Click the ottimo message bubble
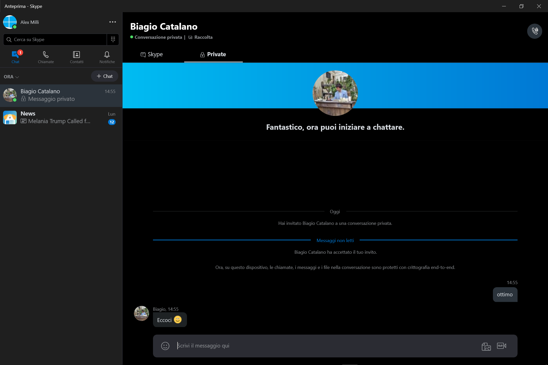The image size is (548, 365). [x=505, y=295]
